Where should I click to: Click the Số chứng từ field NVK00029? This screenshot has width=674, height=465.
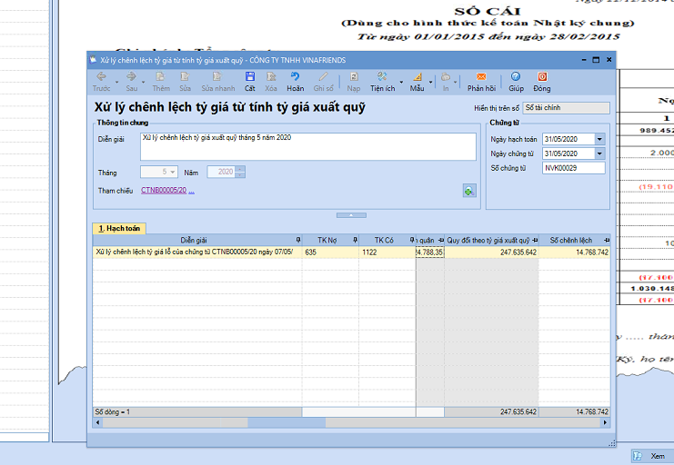[573, 168]
